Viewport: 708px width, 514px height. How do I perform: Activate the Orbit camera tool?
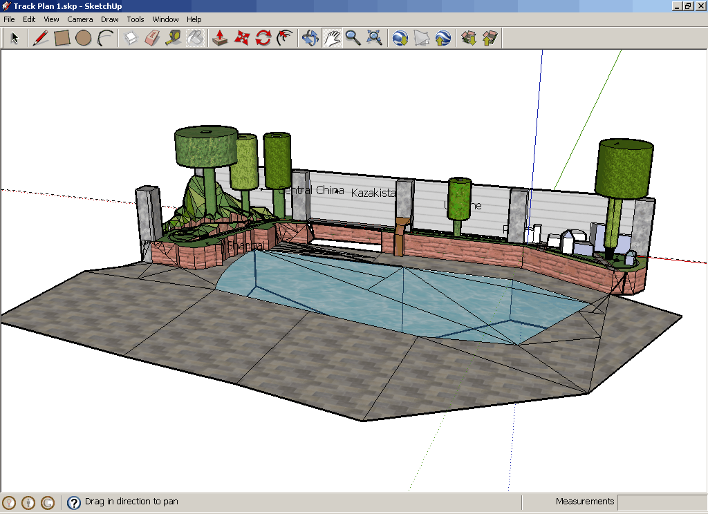click(310, 38)
